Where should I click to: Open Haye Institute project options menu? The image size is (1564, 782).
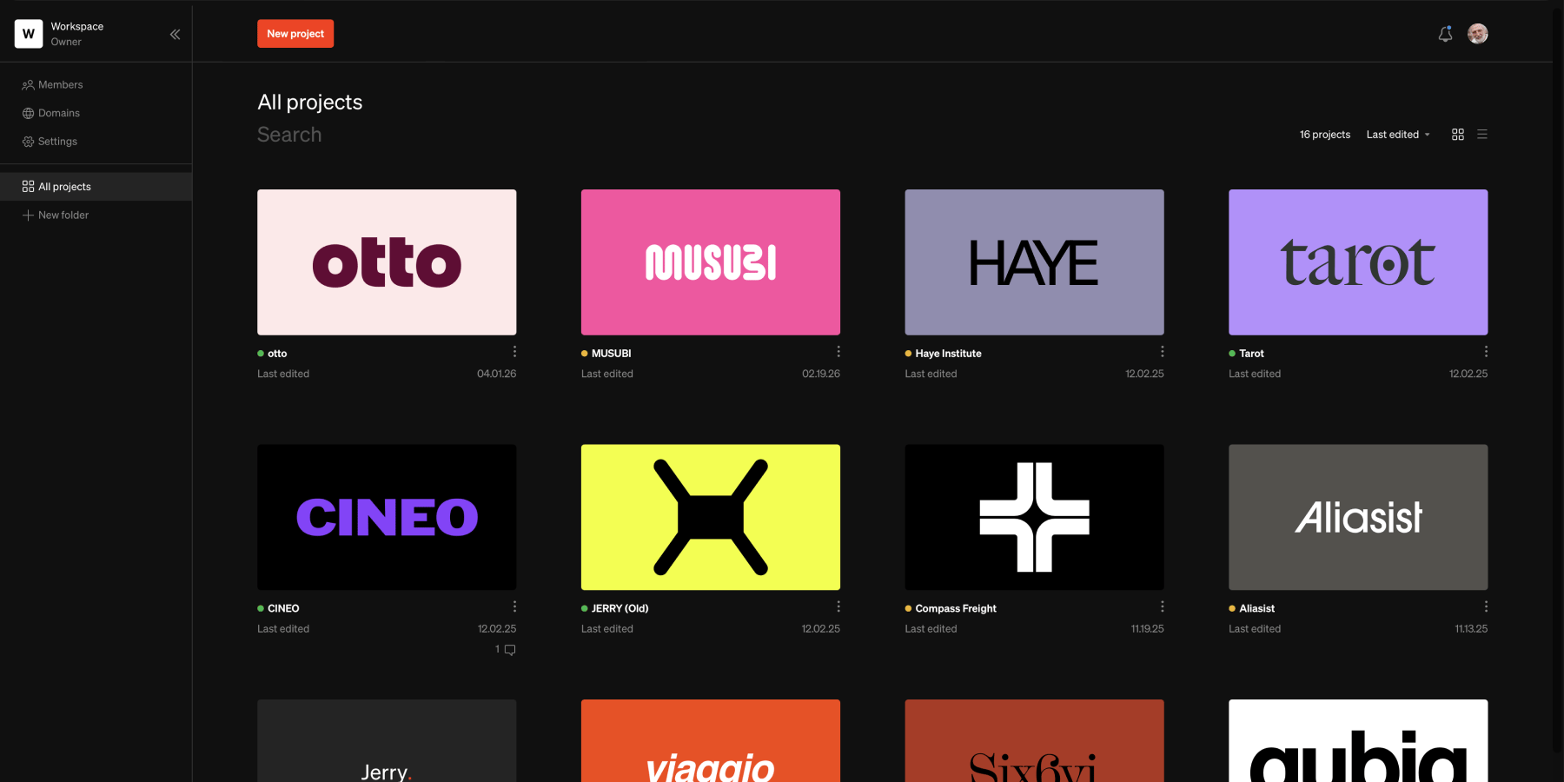click(x=1163, y=352)
